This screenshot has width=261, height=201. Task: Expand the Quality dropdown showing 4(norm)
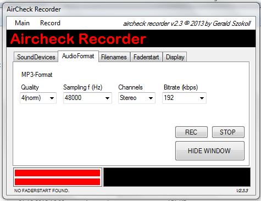[x=38, y=98]
